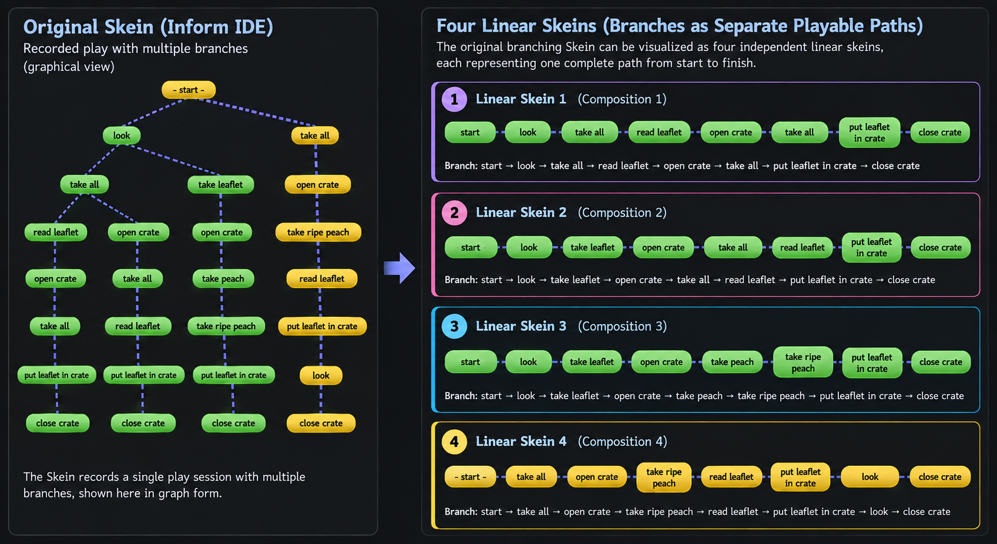The height and width of the screenshot is (544, 997).
Task: Click the pink number 2 circle badge
Action: click(x=454, y=212)
